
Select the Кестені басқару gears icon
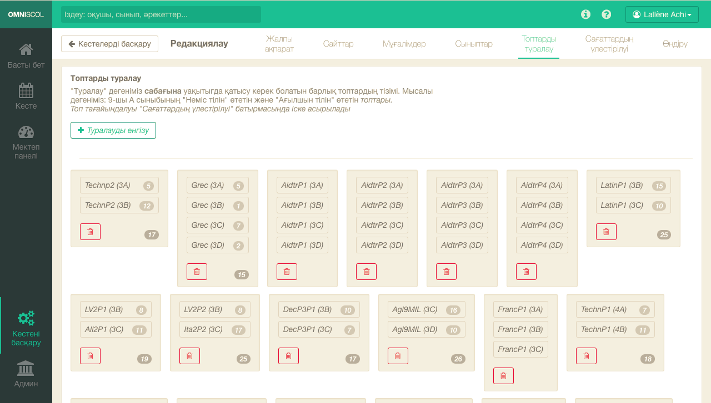tap(26, 318)
